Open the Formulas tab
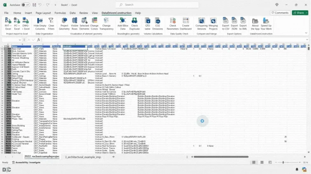The height and width of the screenshot is (174, 311). point(60,13)
